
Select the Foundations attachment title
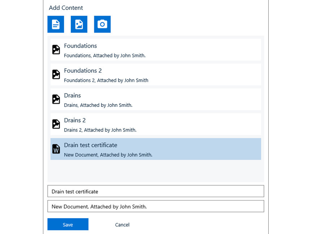click(81, 46)
